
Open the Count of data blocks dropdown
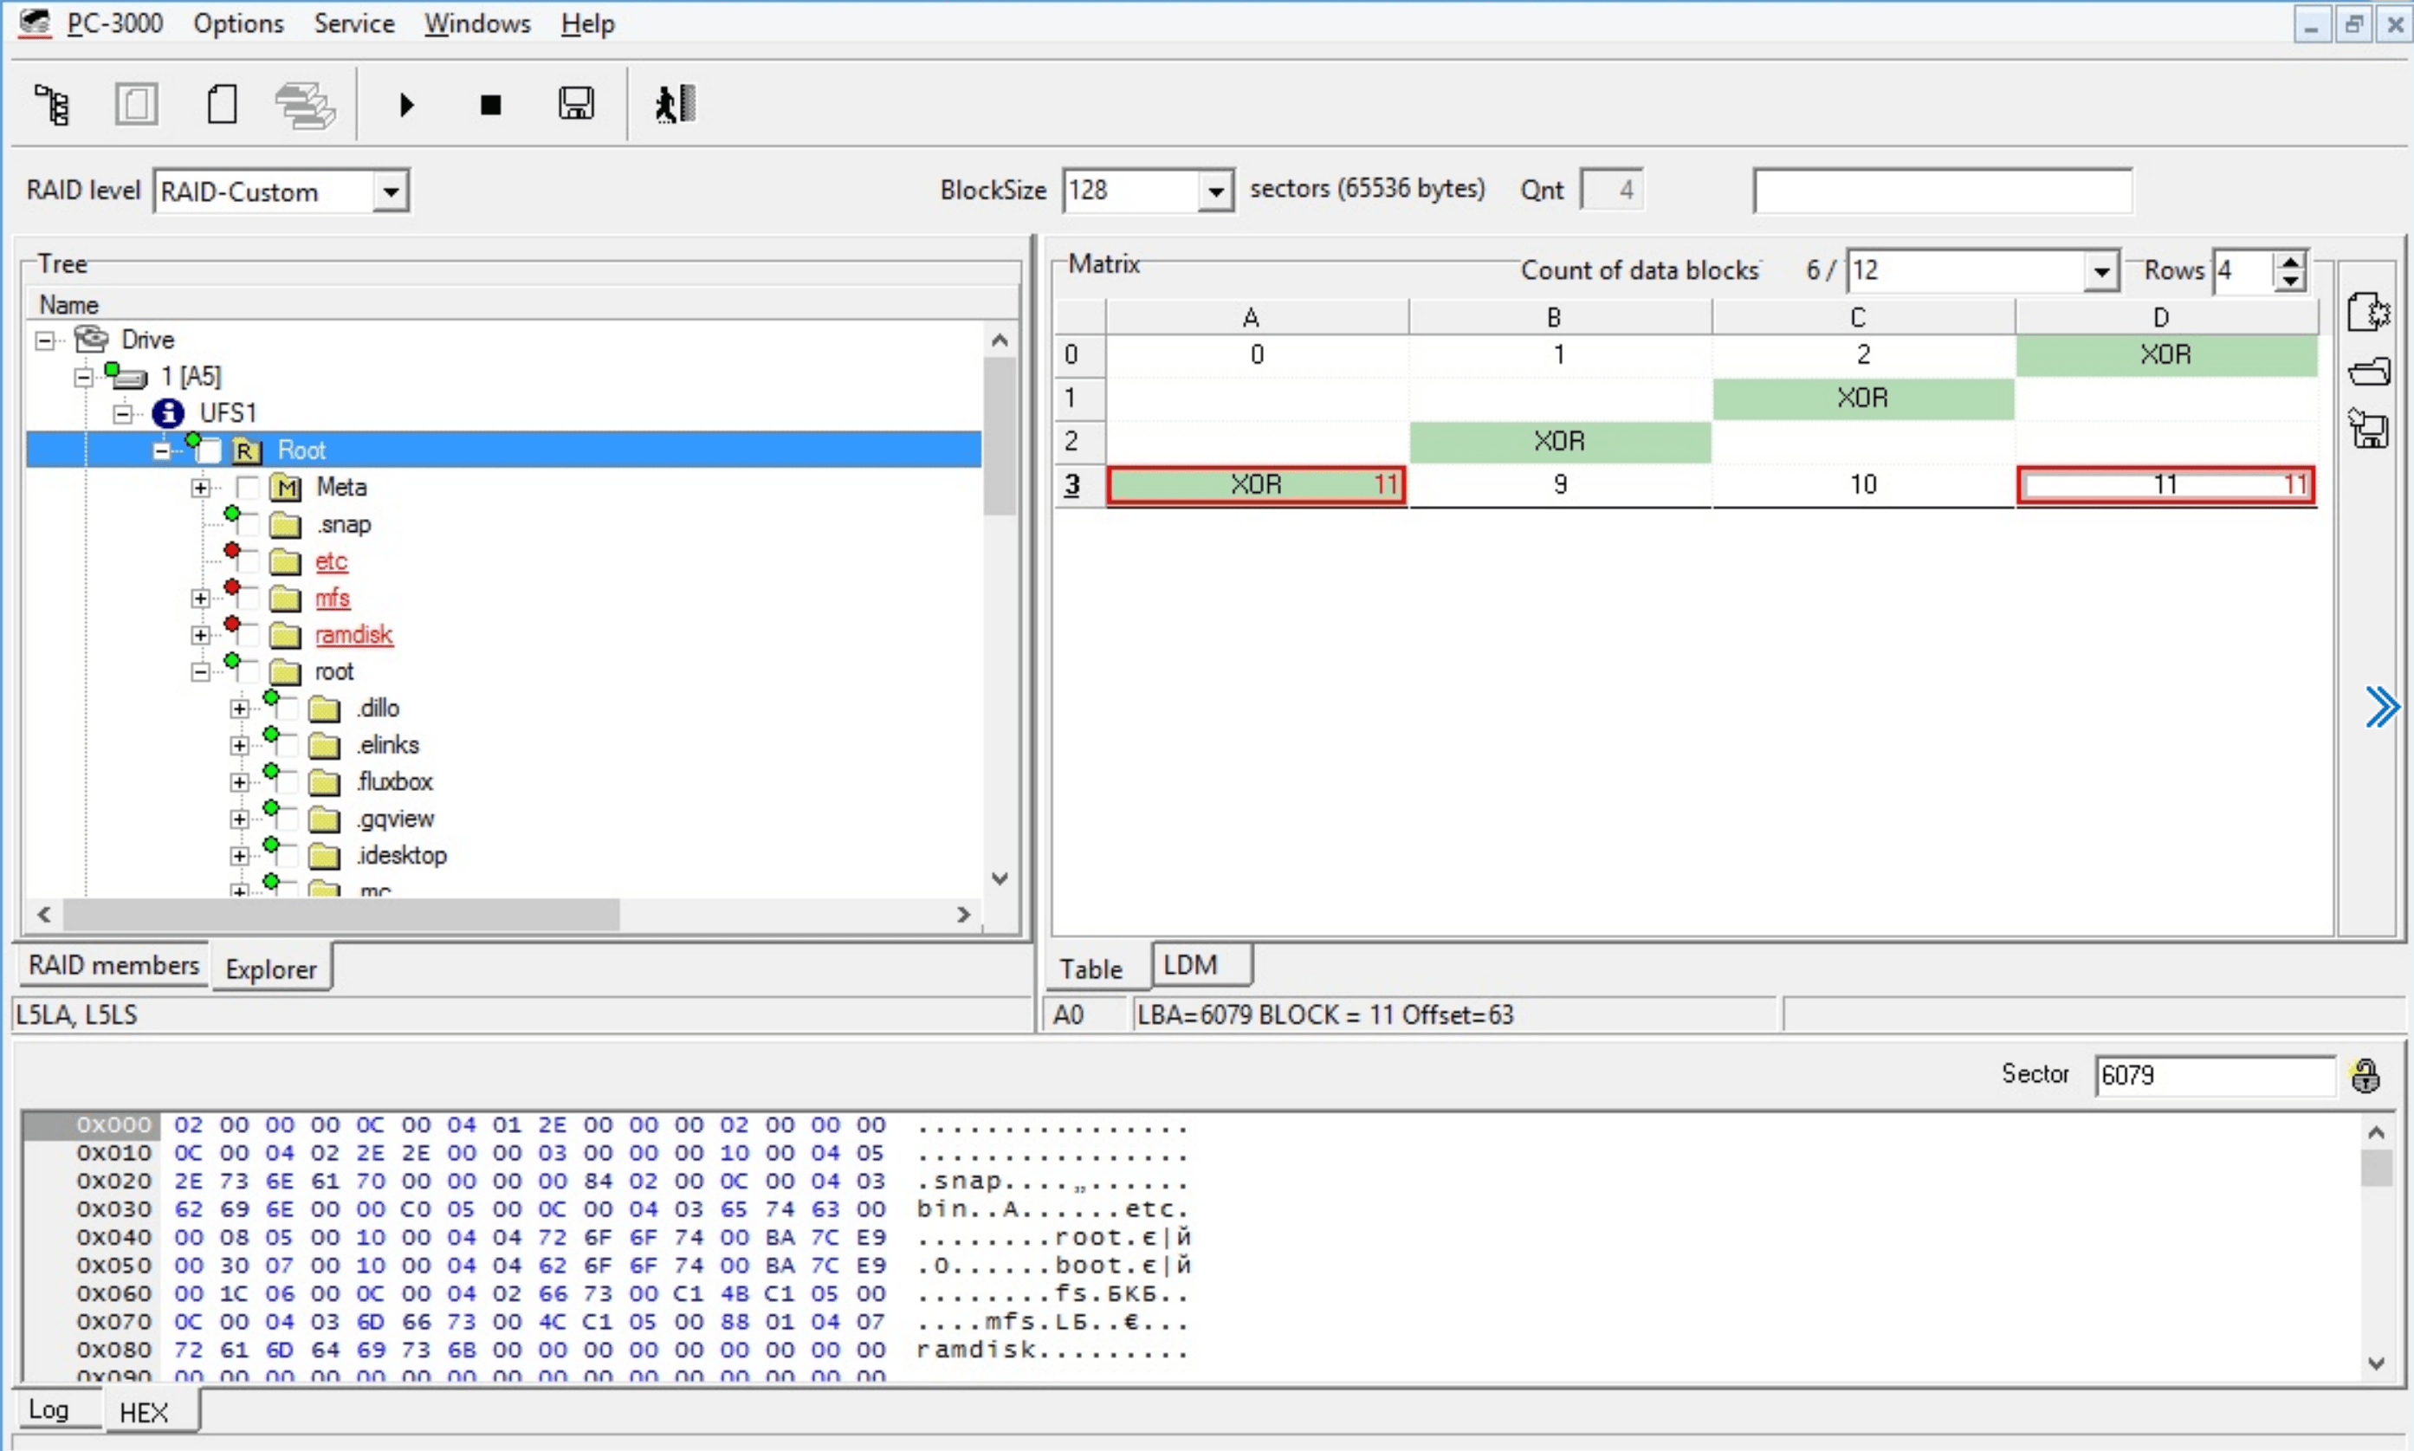(x=2100, y=271)
